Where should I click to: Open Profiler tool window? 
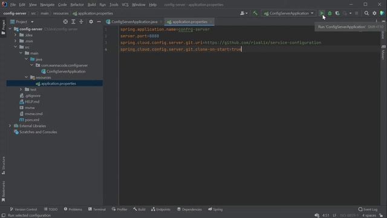[120, 210]
